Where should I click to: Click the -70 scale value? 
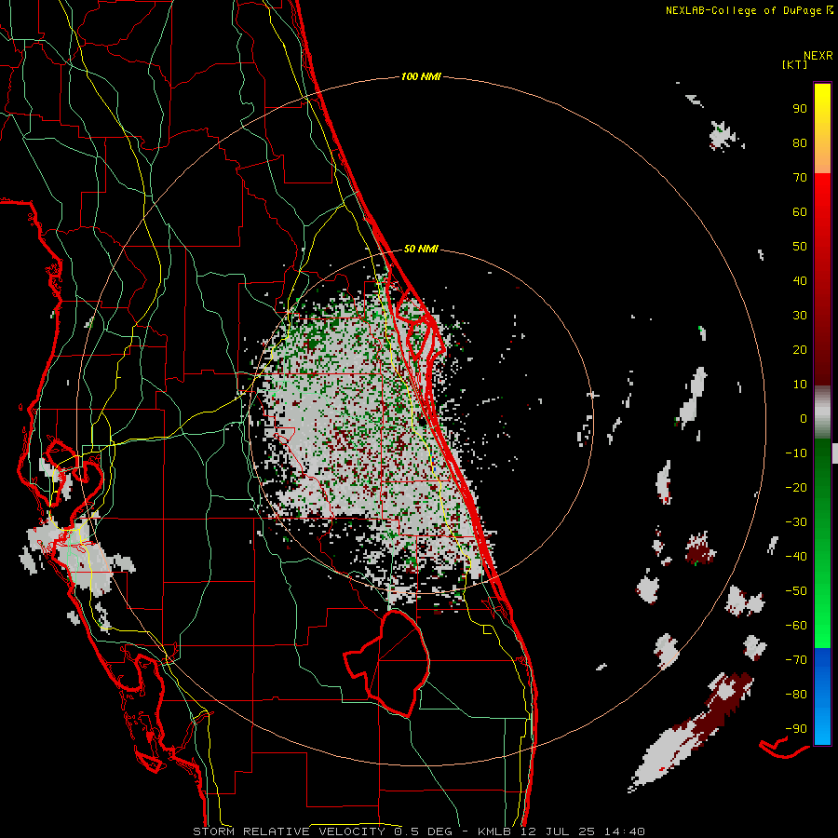click(796, 660)
